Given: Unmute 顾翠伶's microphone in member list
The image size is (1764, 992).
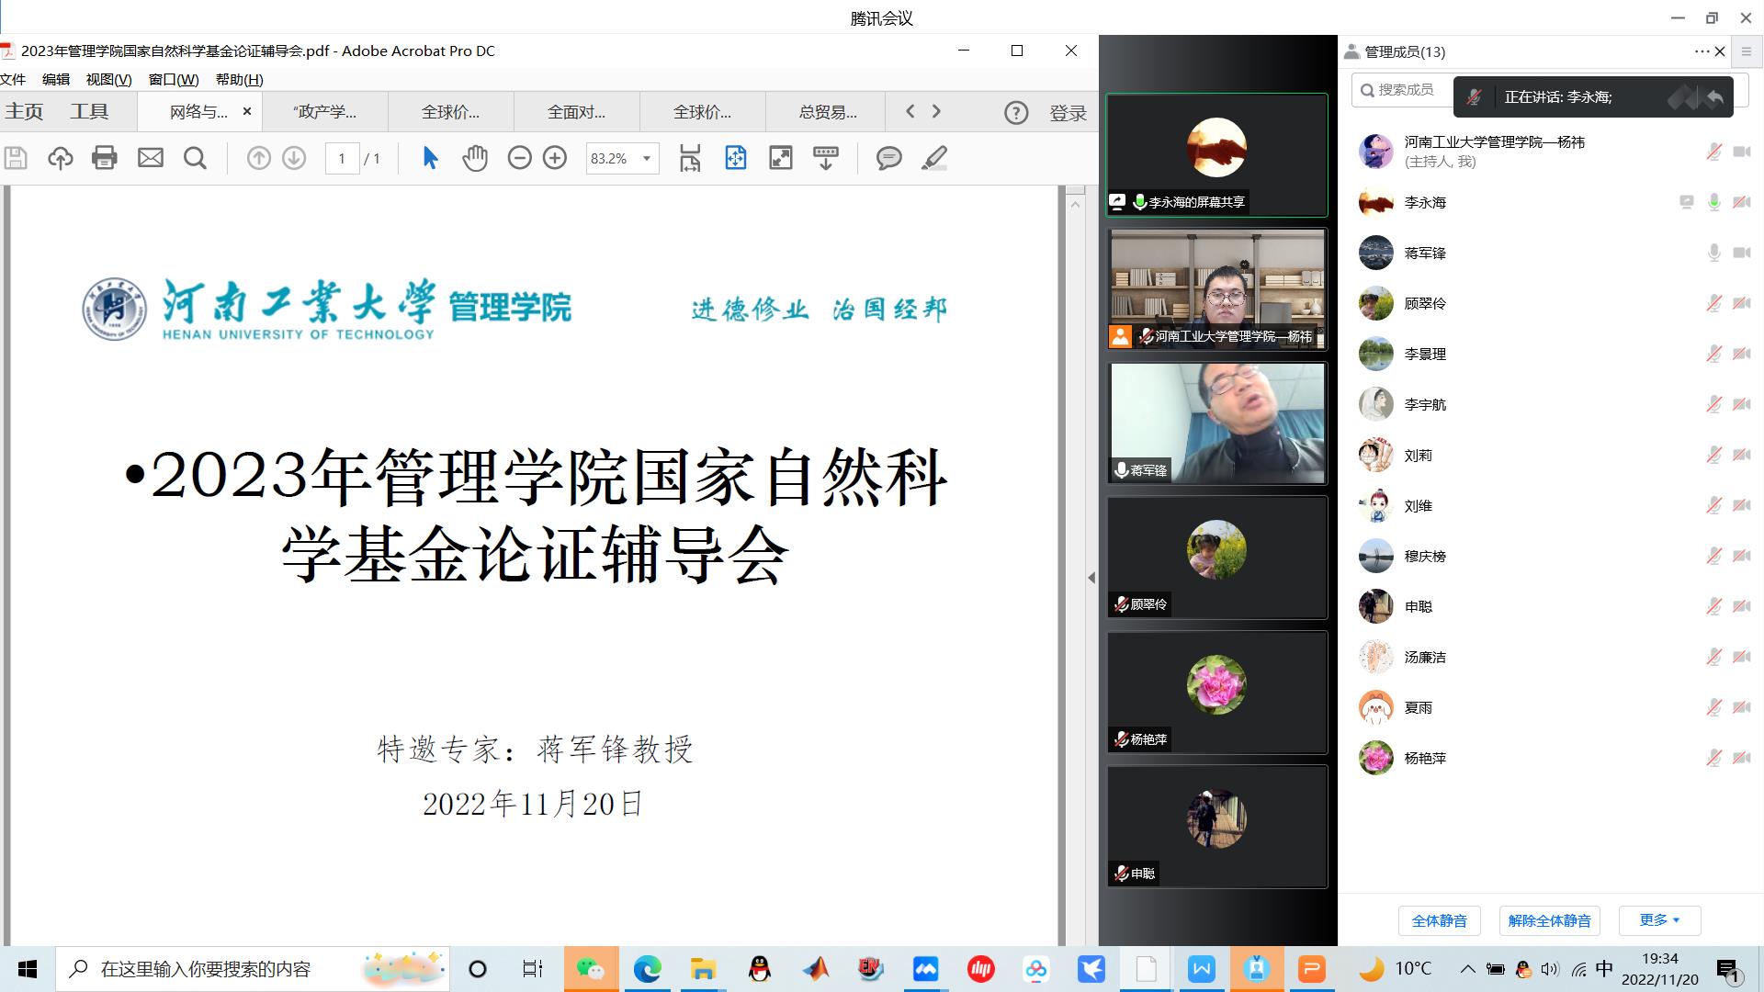Looking at the screenshot, I should (1713, 303).
